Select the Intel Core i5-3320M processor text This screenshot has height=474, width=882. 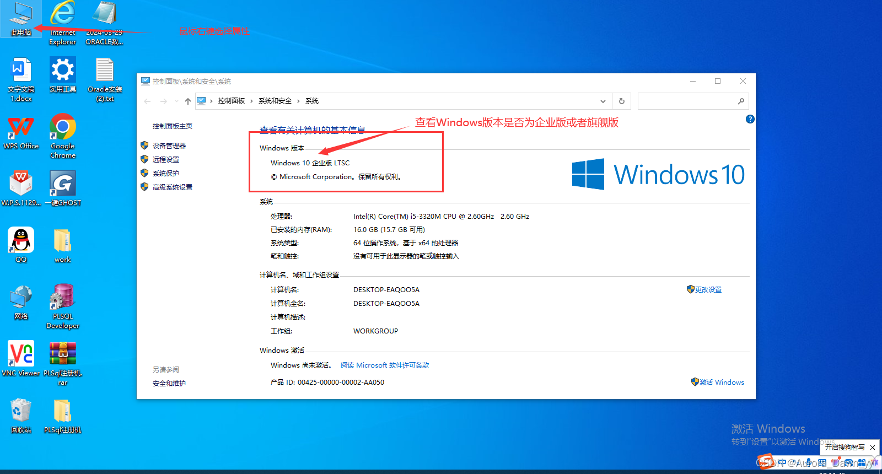click(441, 216)
